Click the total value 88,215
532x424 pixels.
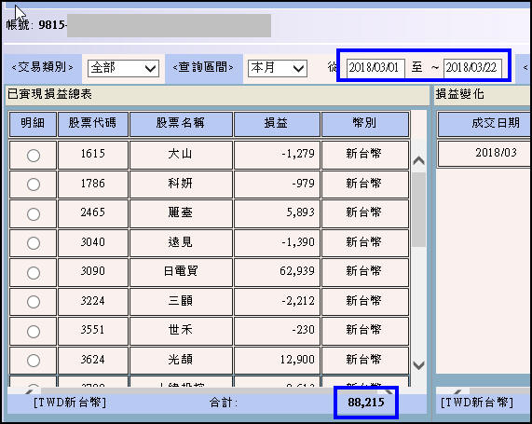[x=366, y=403]
